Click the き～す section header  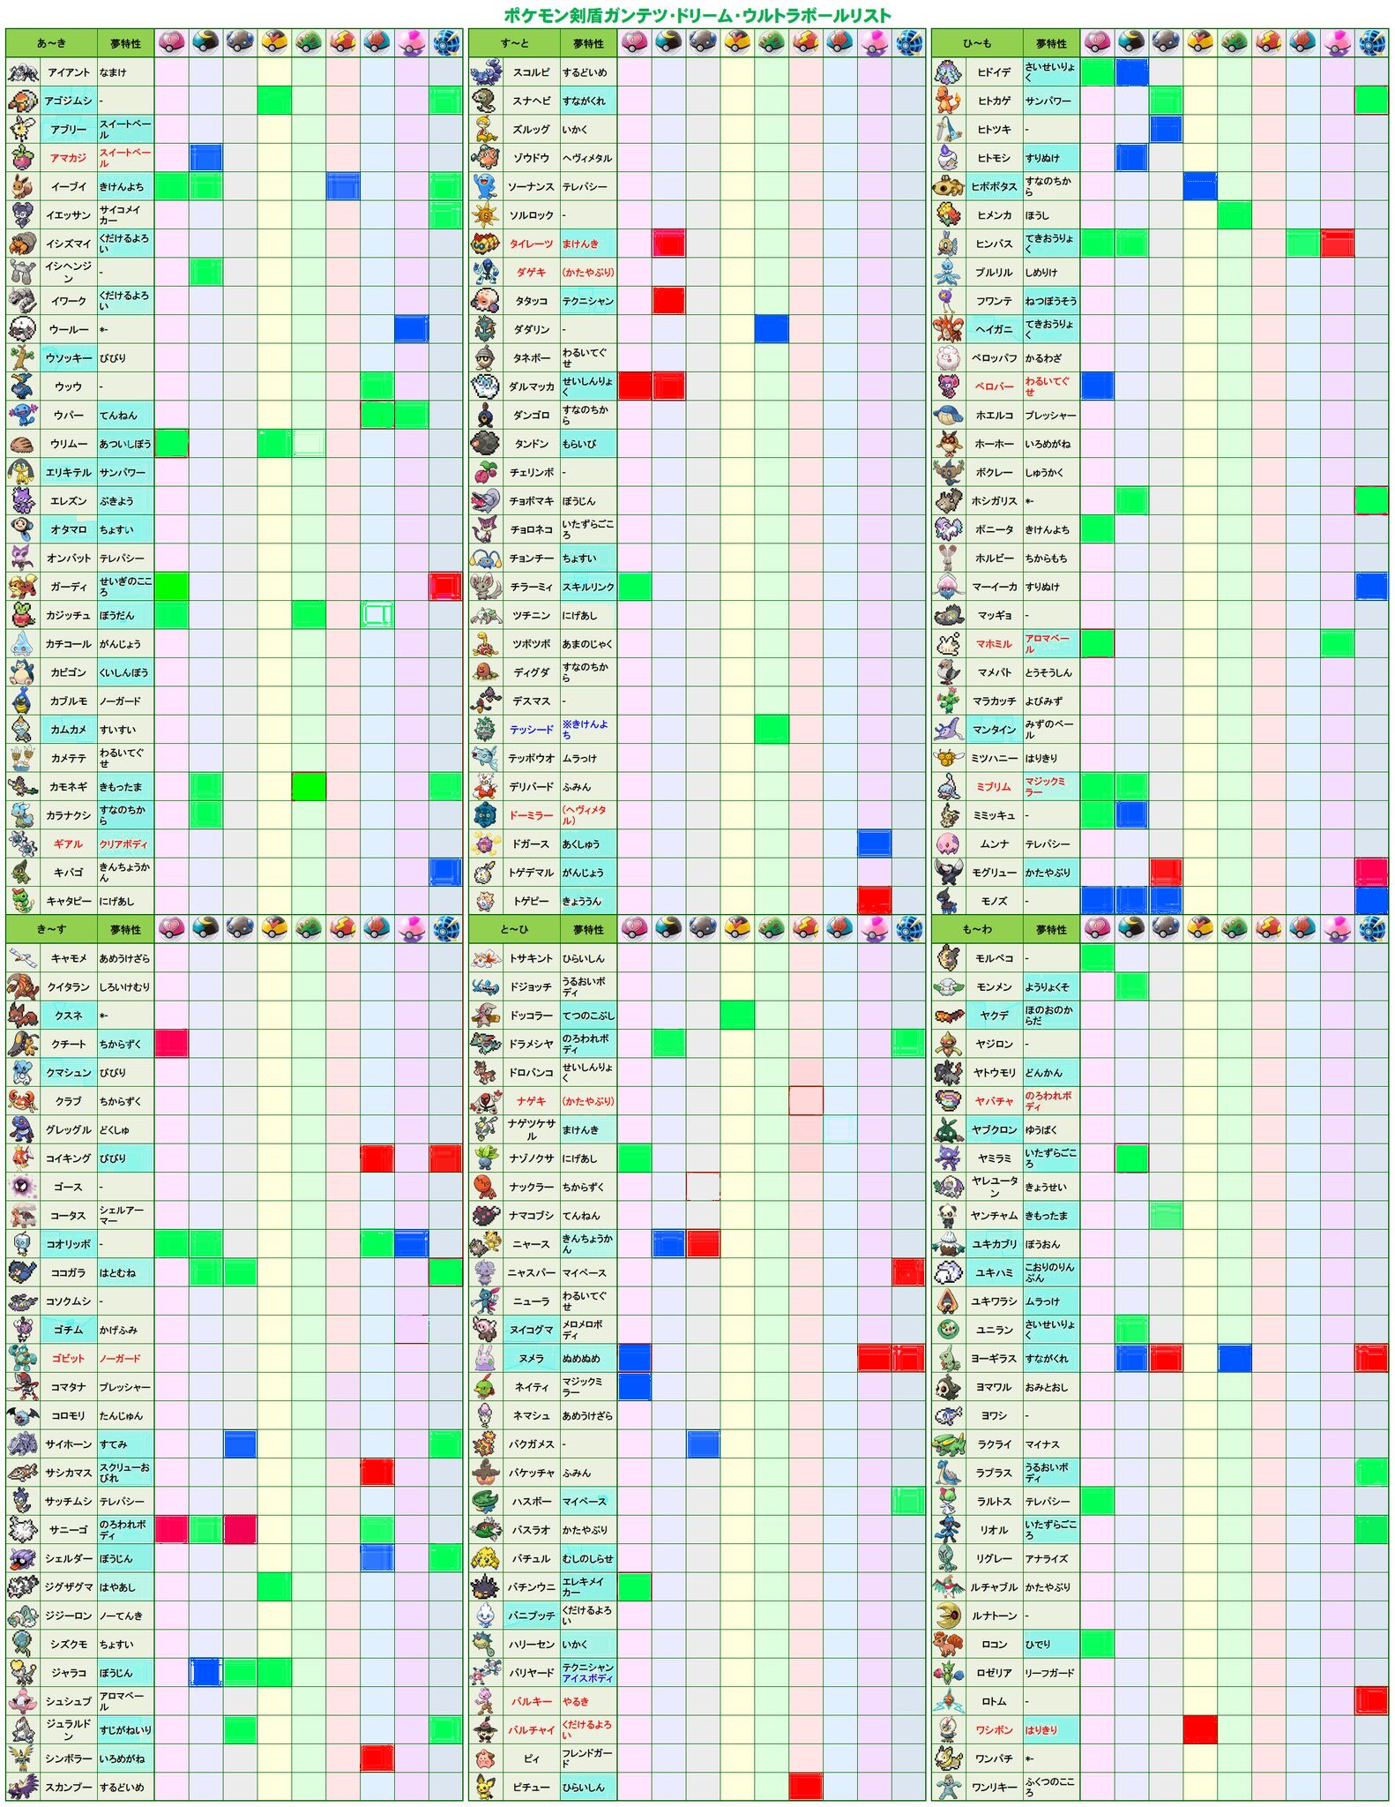pos(51,929)
